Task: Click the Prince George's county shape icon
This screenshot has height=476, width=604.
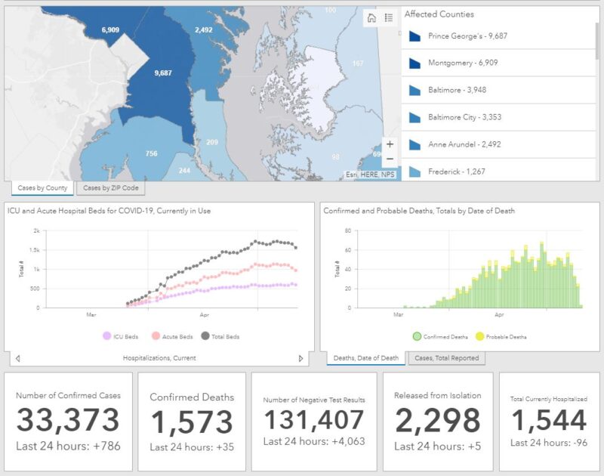Action: point(414,36)
